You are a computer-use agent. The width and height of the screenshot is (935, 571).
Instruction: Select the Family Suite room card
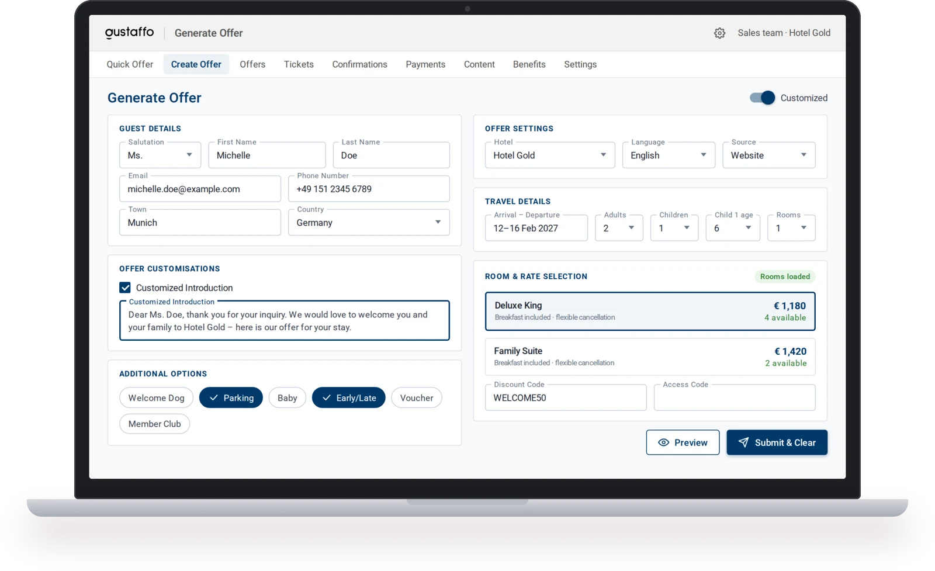(650, 357)
